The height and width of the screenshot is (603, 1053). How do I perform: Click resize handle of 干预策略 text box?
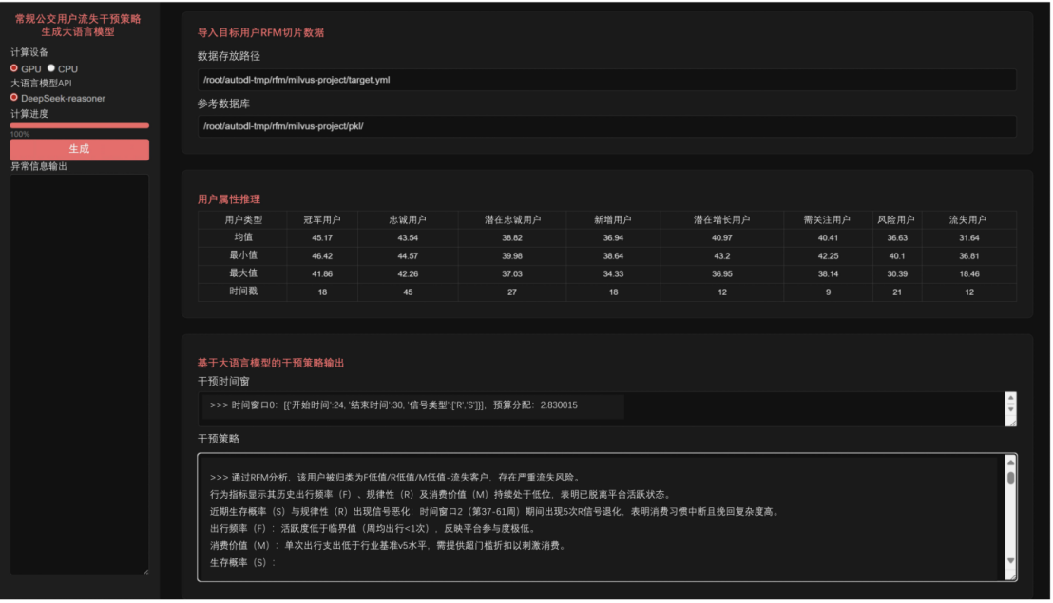click(x=1011, y=575)
